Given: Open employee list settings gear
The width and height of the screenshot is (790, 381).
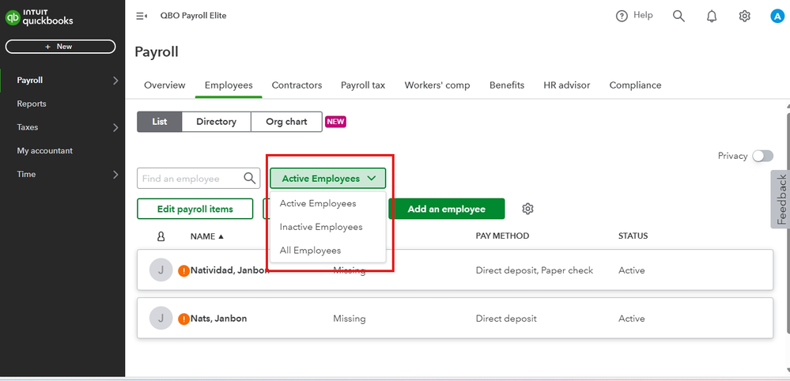Looking at the screenshot, I should pyautogui.click(x=528, y=209).
